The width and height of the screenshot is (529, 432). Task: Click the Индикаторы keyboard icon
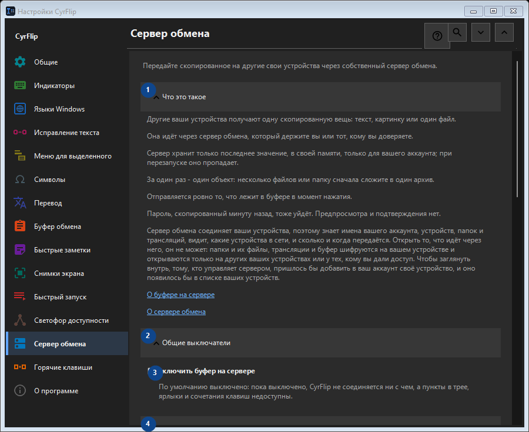tap(20, 86)
